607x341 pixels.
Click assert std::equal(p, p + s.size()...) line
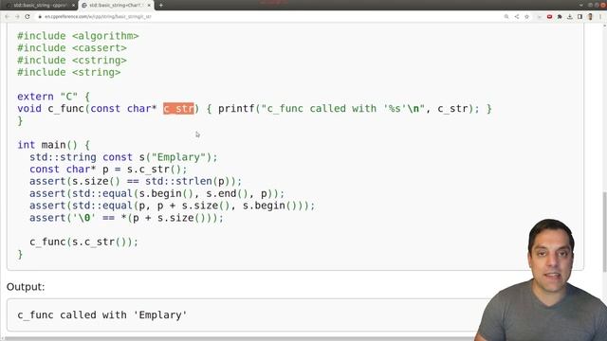(x=173, y=206)
